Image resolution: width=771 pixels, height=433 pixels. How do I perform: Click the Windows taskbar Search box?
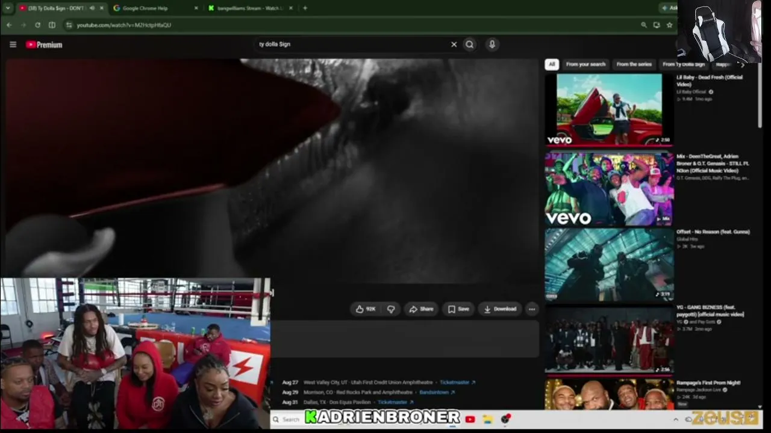[x=288, y=419]
